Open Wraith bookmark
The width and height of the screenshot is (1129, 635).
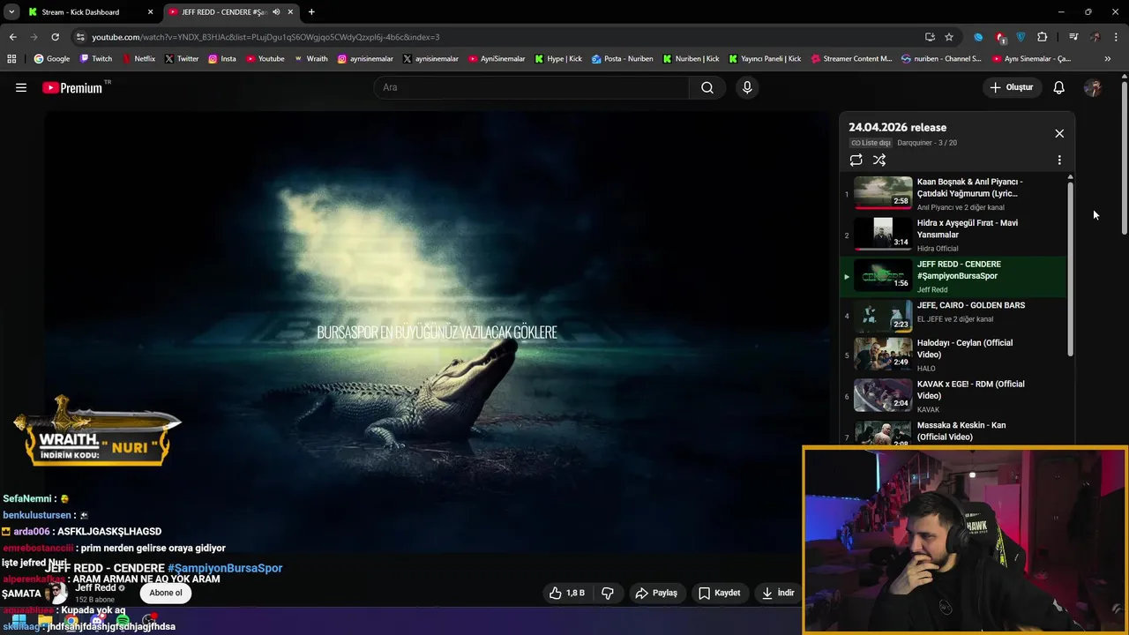[x=311, y=59]
